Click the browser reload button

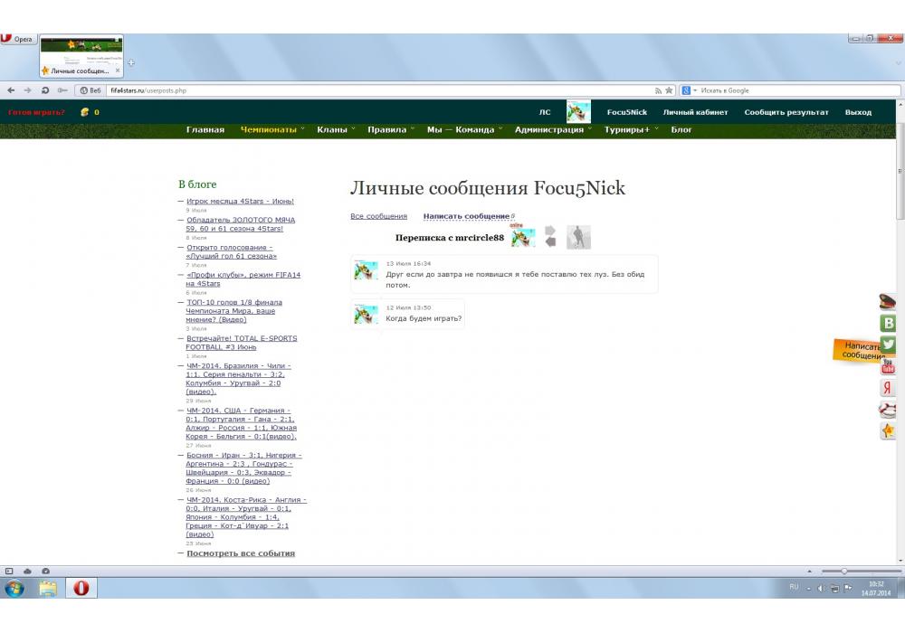[44, 90]
